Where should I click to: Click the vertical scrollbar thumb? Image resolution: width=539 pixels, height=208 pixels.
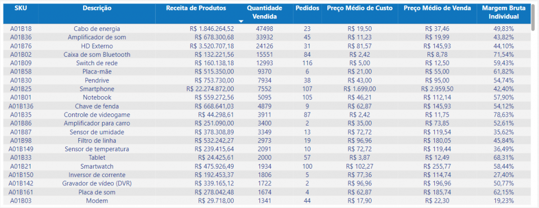click(x=533, y=17)
